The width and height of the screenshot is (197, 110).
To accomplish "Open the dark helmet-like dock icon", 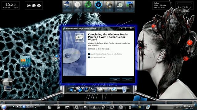I will click(93, 90).
